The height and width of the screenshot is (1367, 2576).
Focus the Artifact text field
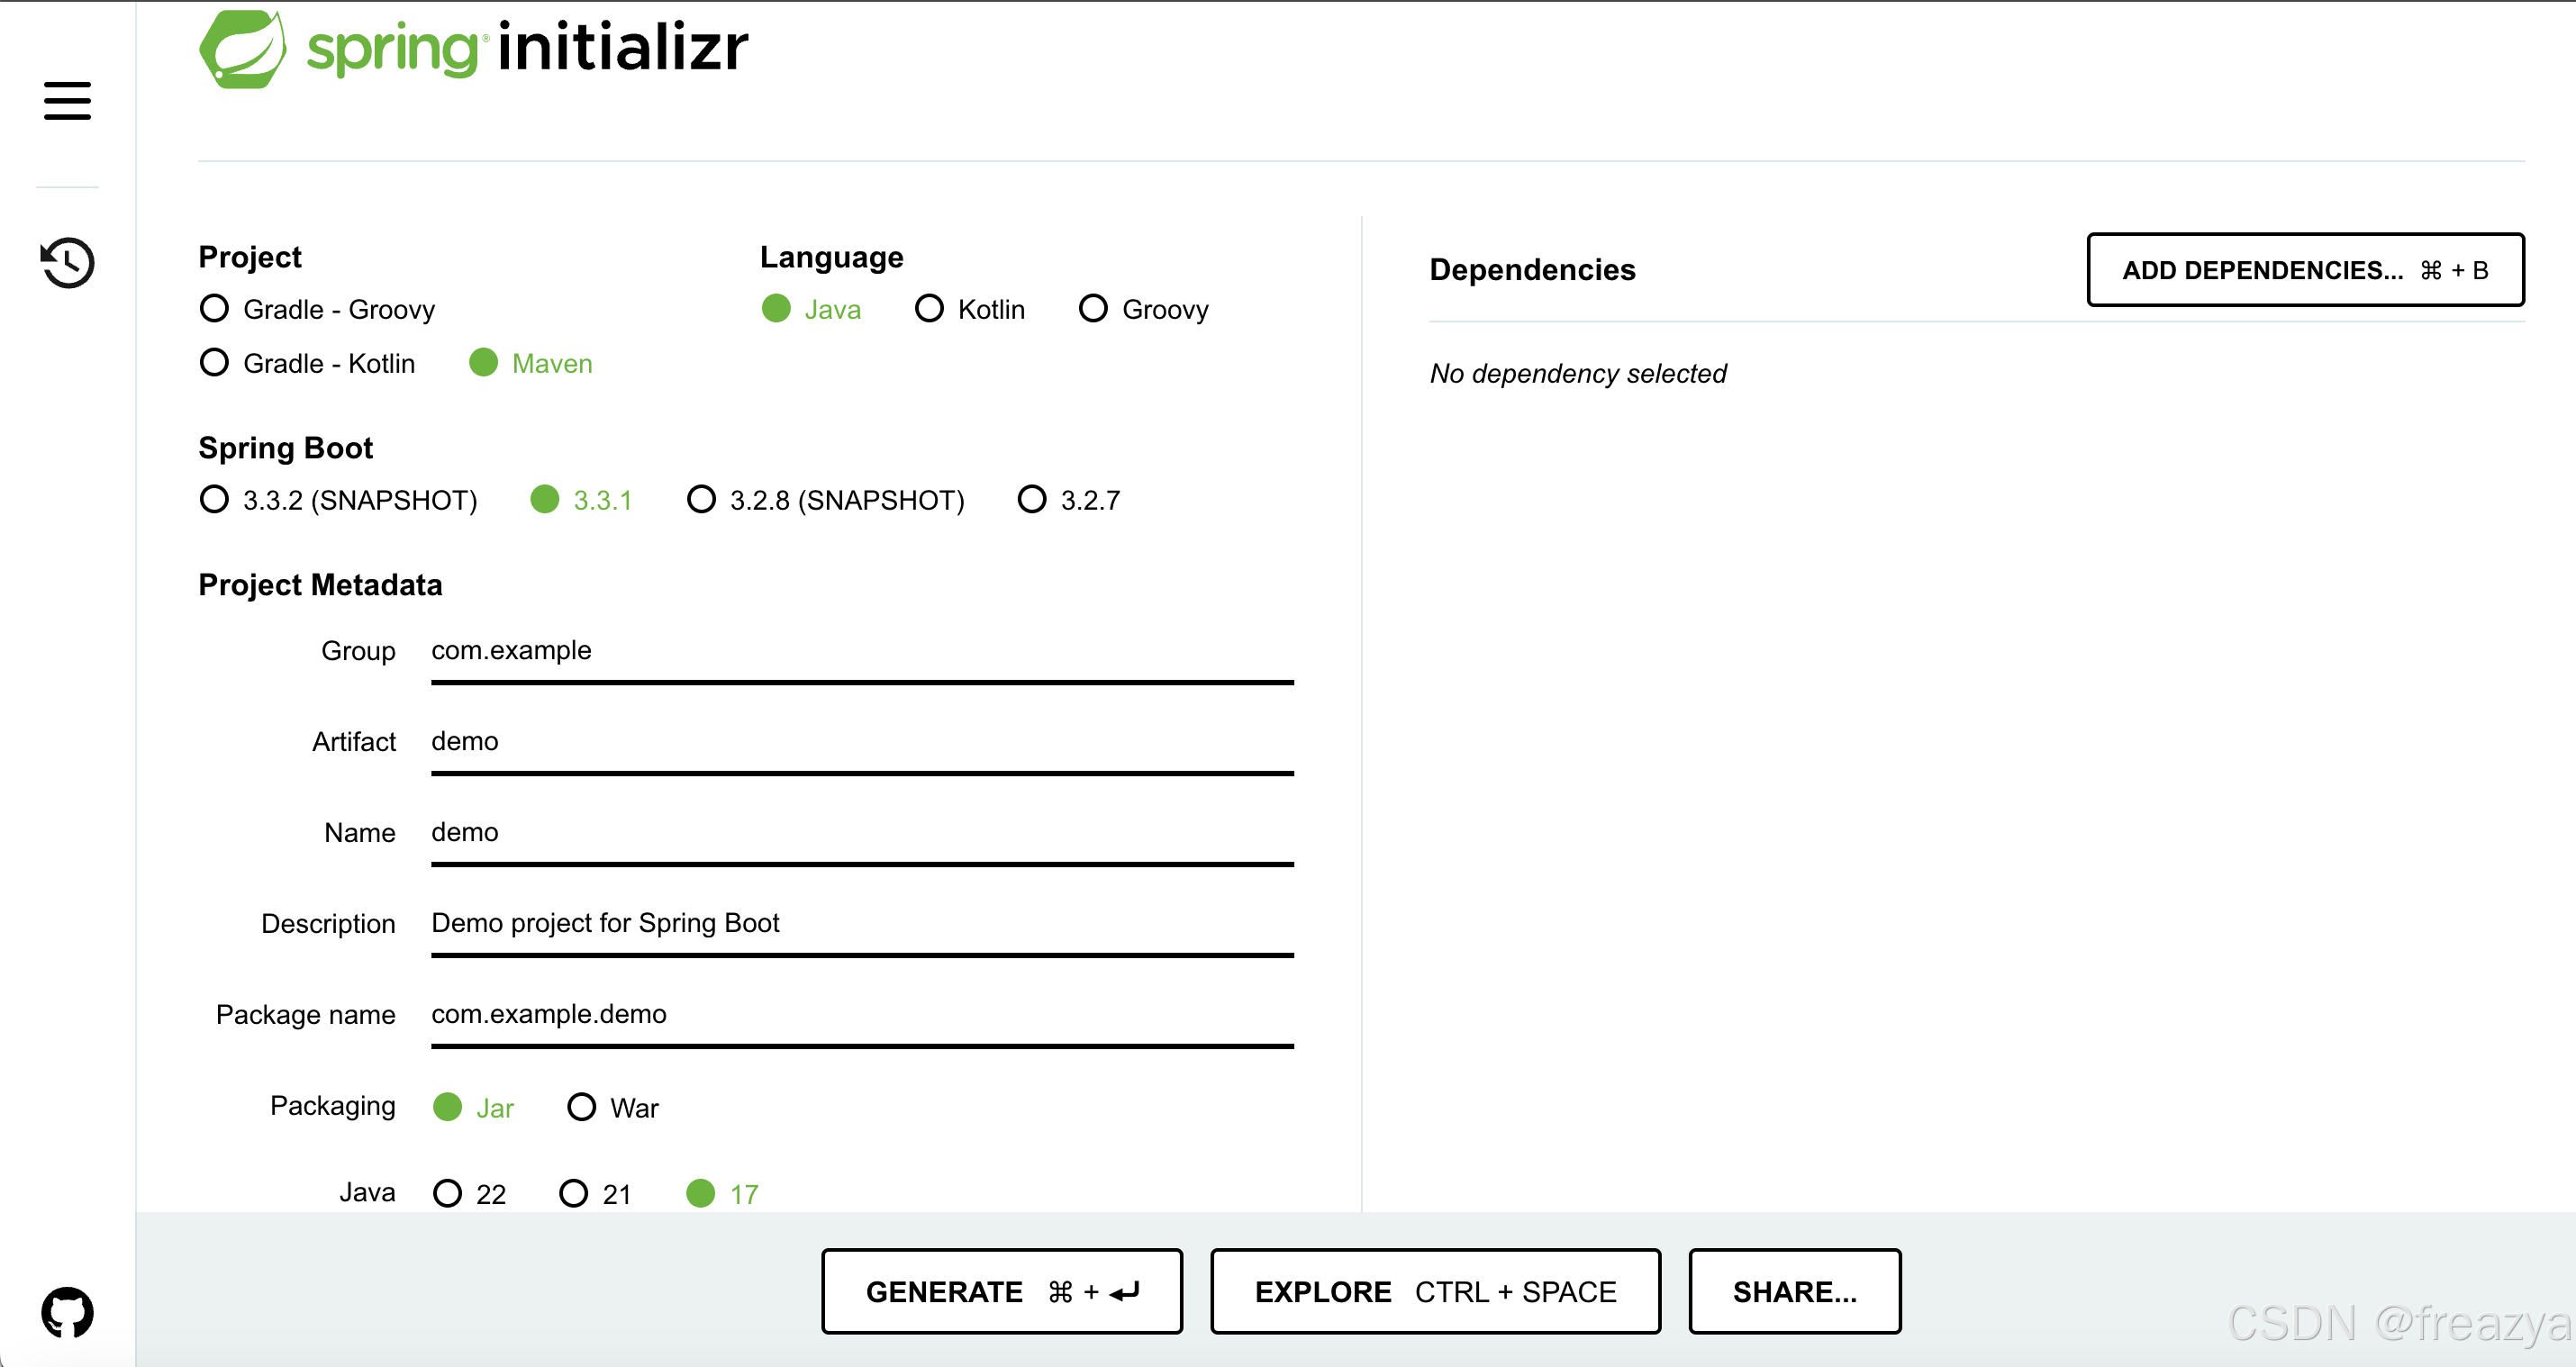861,743
